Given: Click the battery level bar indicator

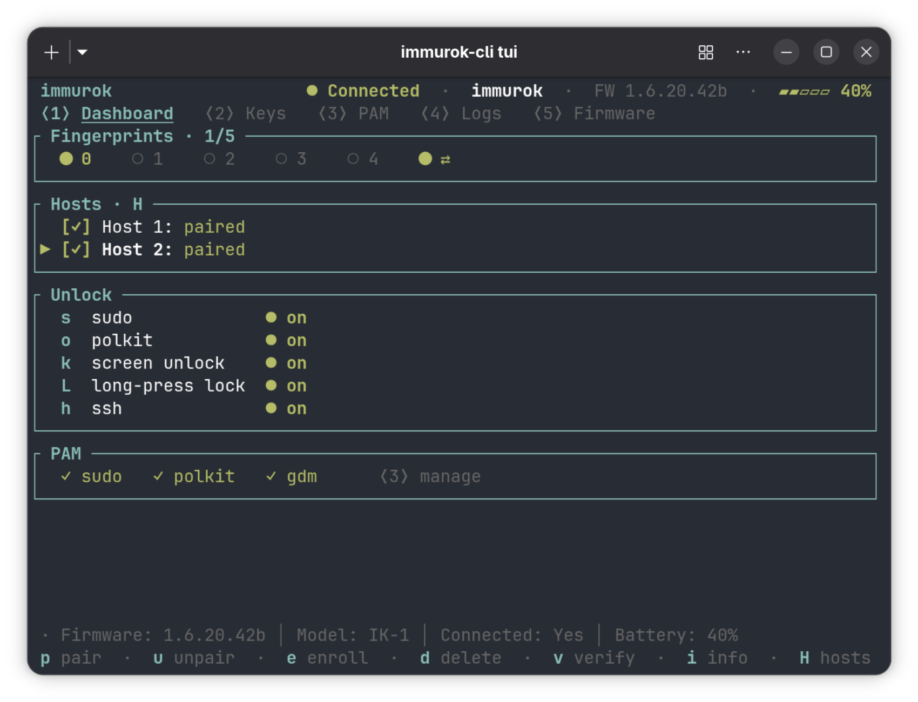Looking at the screenshot, I should pyautogui.click(x=804, y=92).
